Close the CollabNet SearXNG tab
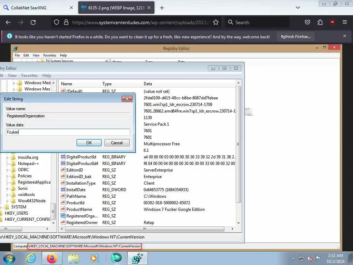The height and width of the screenshot is (265, 353). (x=71, y=8)
